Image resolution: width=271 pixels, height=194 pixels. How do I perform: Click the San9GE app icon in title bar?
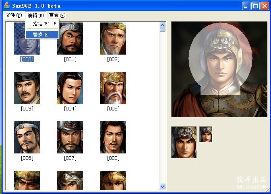point(7,6)
